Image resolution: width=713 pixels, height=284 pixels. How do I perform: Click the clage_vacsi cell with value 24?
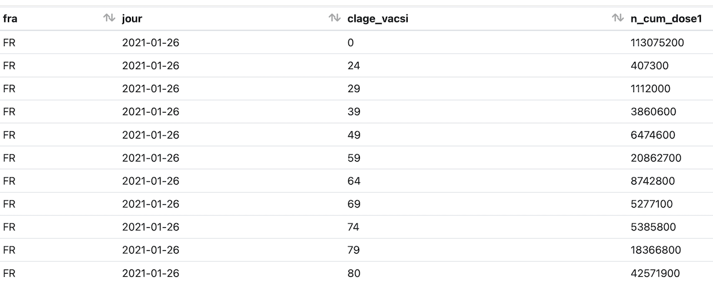coord(354,65)
